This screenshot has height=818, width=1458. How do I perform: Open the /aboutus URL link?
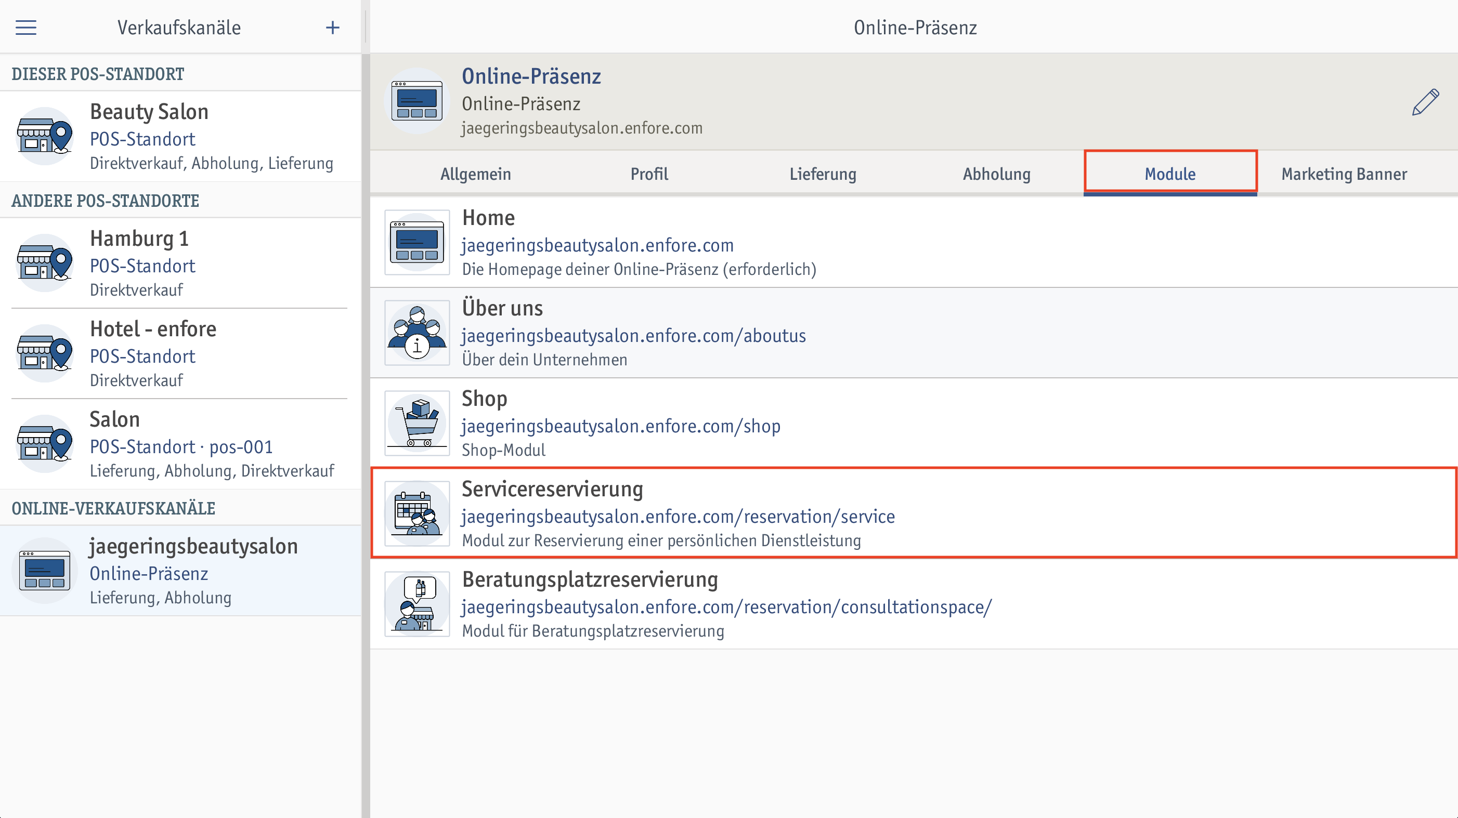click(634, 335)
